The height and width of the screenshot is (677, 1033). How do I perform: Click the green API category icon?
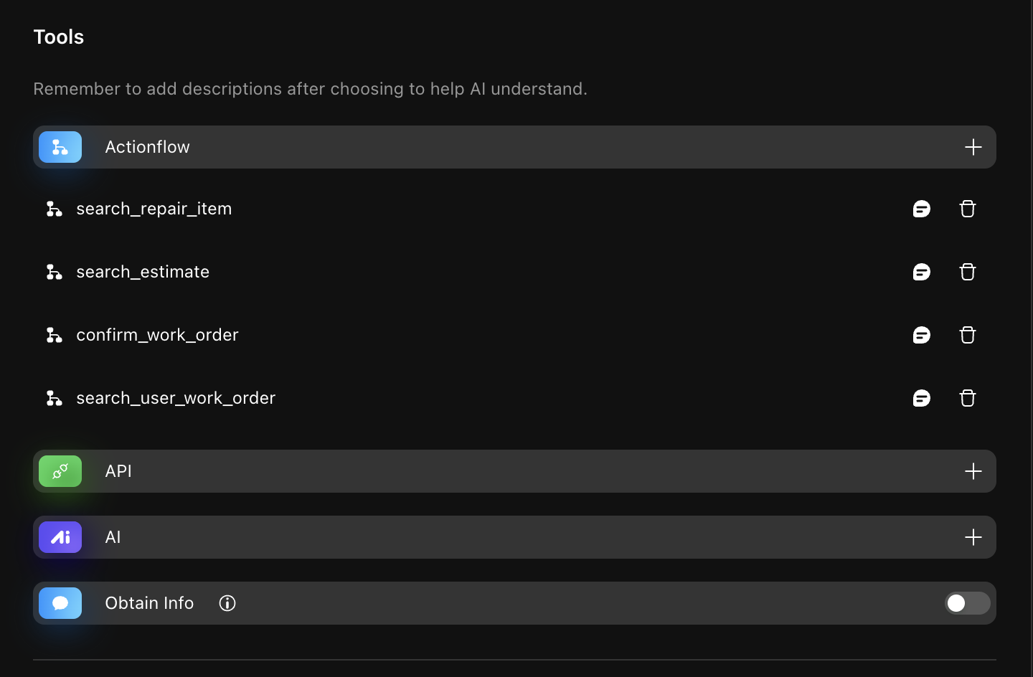click(x=60, y=471)
